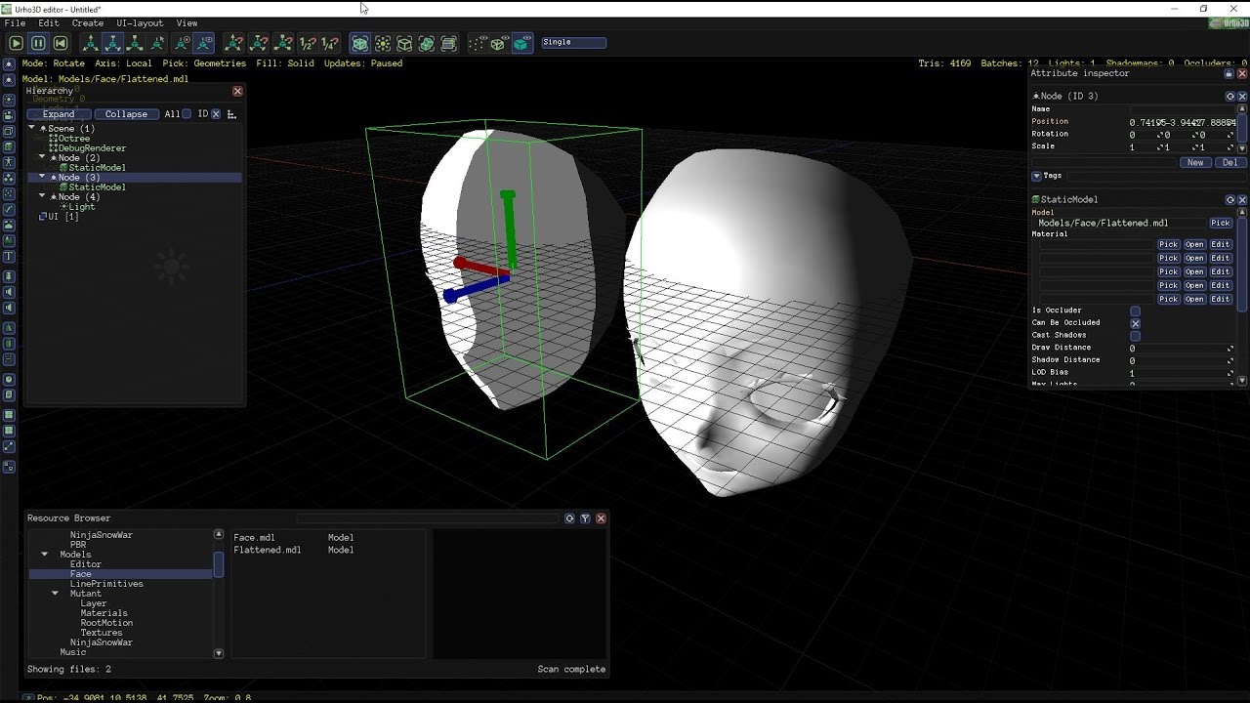Set snap scale to quarter icon
Screen dimensions: 1250x703
(x=330, y=43)
